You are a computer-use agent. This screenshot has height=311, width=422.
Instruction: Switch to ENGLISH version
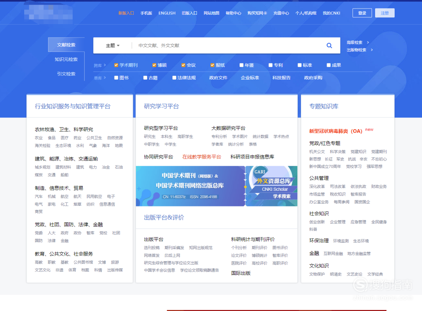click(167, 13)
